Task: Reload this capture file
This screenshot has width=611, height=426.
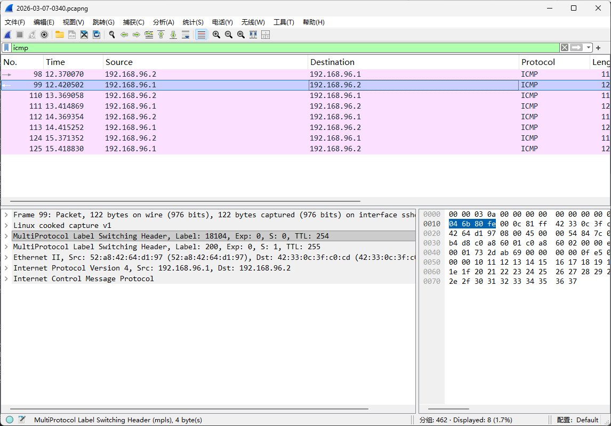Action: 97,35
